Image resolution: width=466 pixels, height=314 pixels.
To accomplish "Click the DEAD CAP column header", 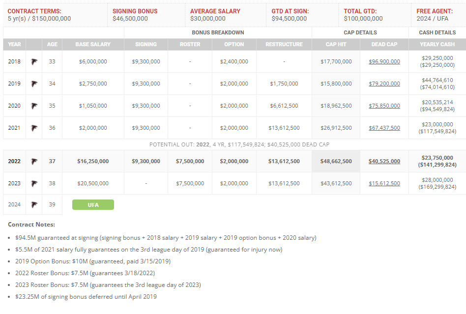I will [384, 44].
